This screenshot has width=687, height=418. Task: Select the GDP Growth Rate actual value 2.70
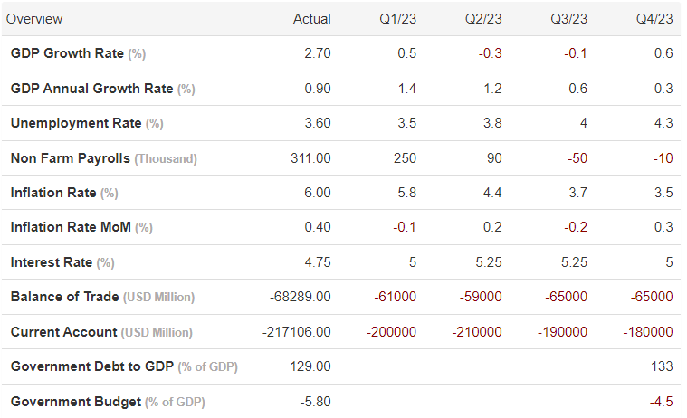tap(318, 53)
